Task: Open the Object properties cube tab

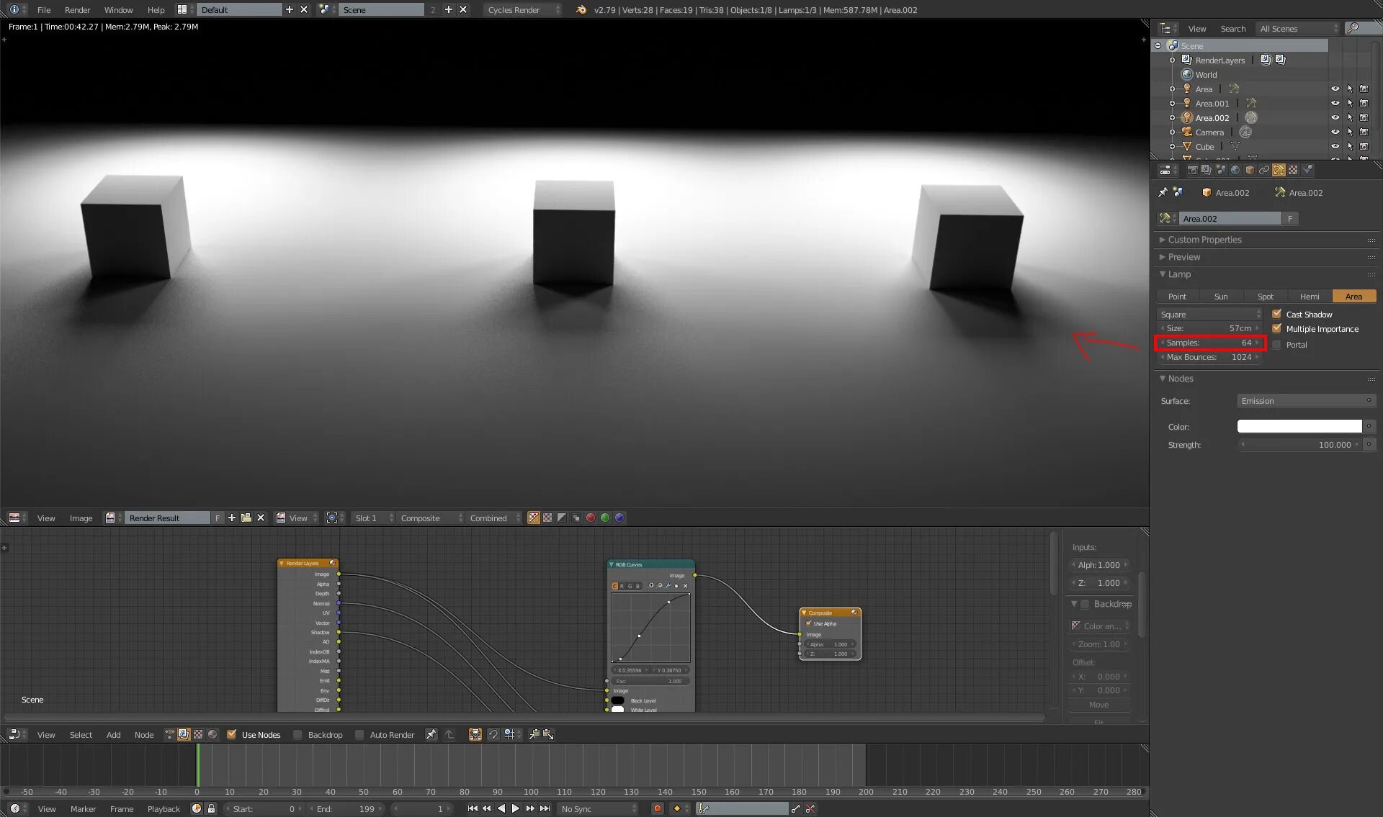Action: click(1250, 171)
